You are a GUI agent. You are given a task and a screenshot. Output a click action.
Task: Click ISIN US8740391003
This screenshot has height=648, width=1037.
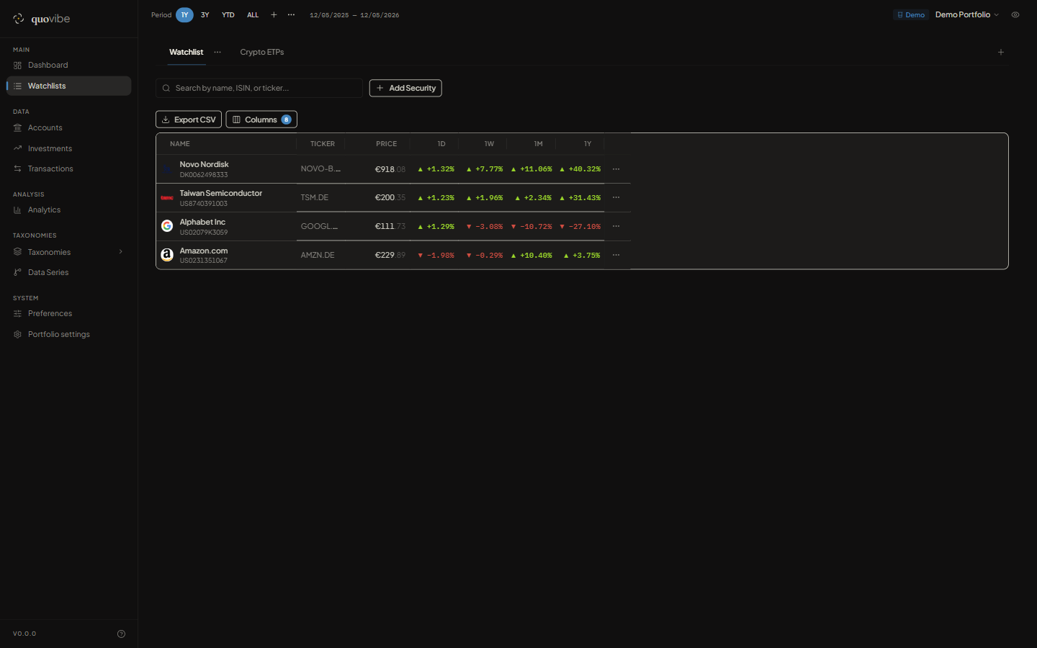204,204
